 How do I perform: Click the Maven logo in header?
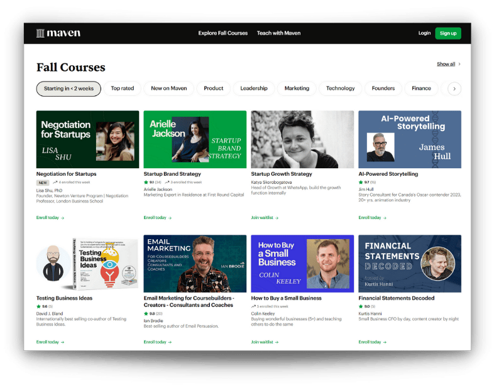coord(58,33)
